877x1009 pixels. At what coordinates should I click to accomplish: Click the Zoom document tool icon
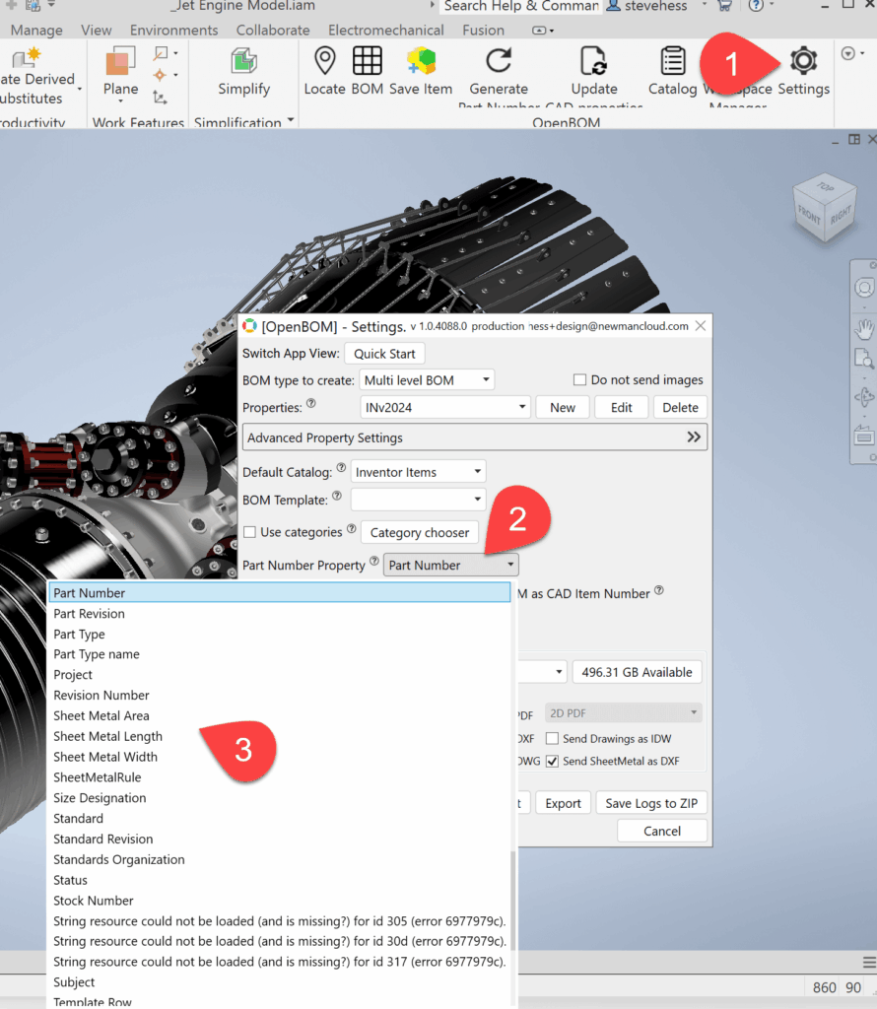pos(863,359)
